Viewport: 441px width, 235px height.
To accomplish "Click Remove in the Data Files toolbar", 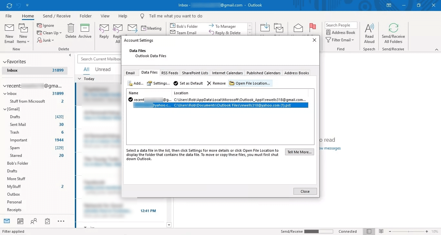I will [216, 83].
